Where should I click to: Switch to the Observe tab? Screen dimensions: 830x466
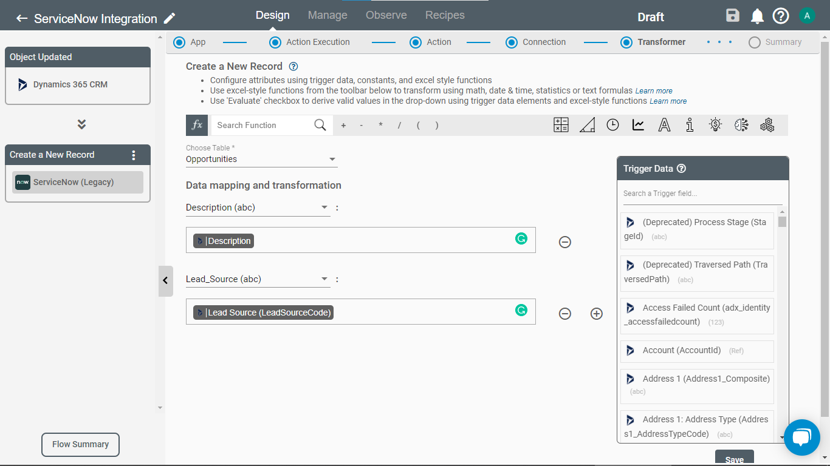(x=386, y=15)
